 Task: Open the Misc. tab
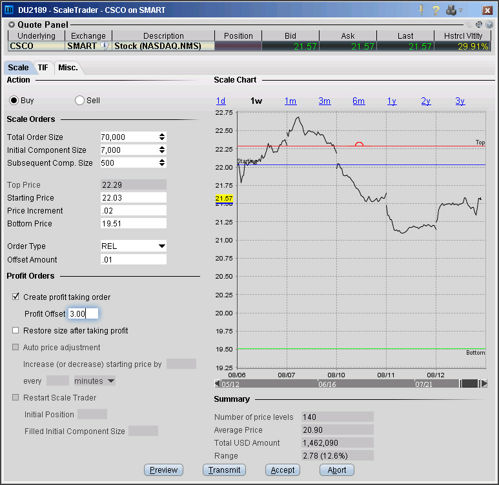point(68,68)
